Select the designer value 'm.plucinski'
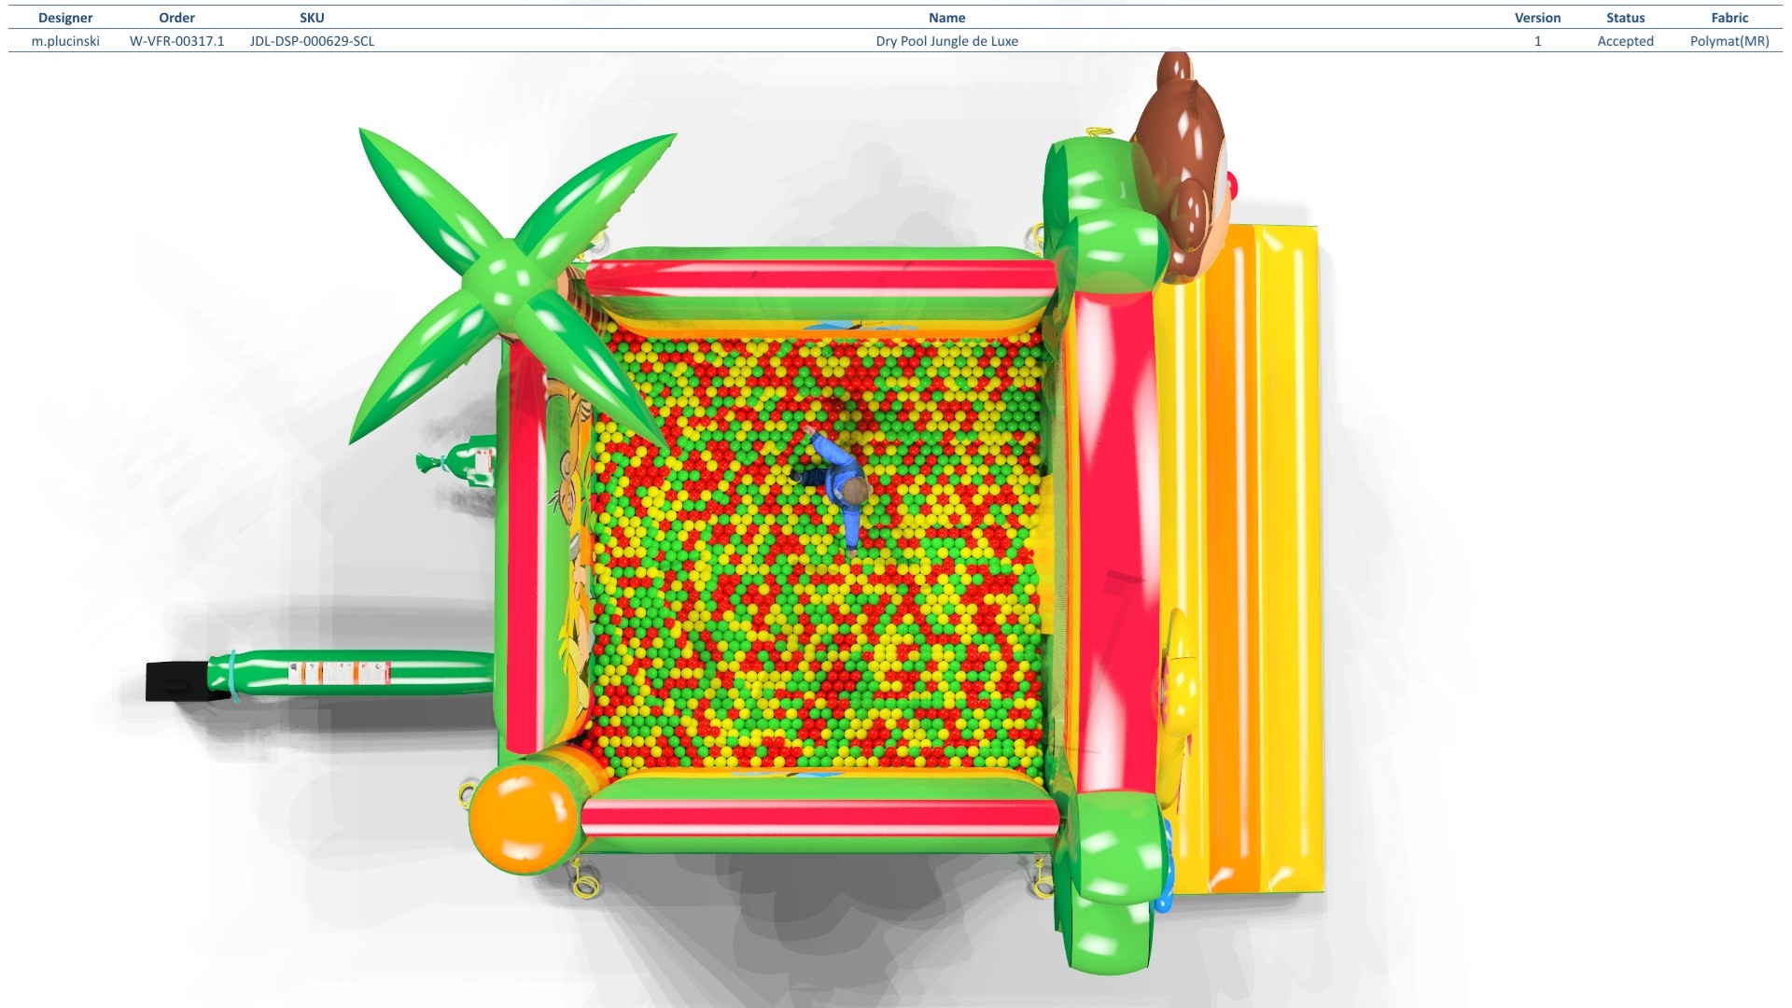This screenshot has height=1008, width=1792. click(65, 41)
